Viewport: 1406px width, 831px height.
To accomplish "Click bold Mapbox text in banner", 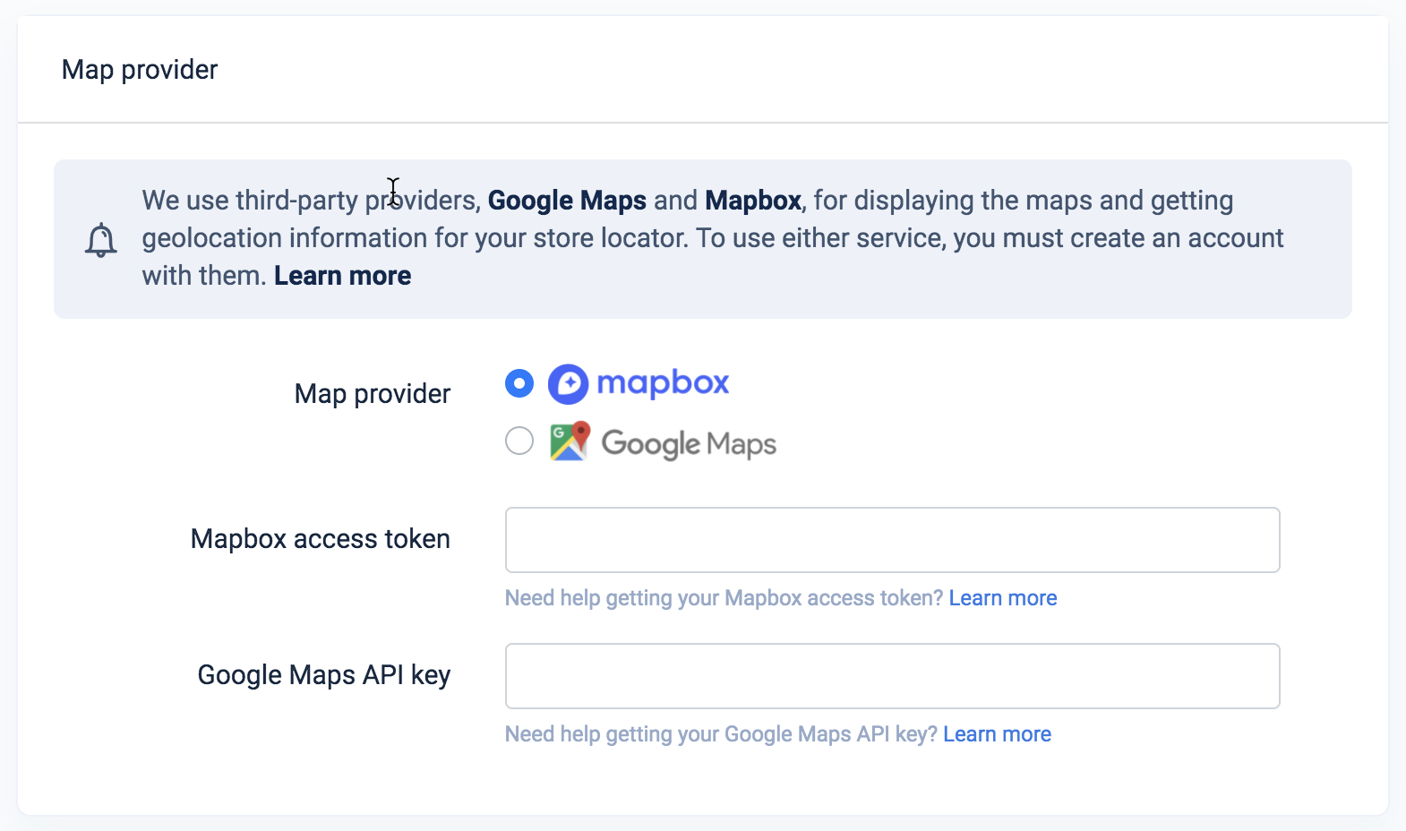I will pos(753,201).
